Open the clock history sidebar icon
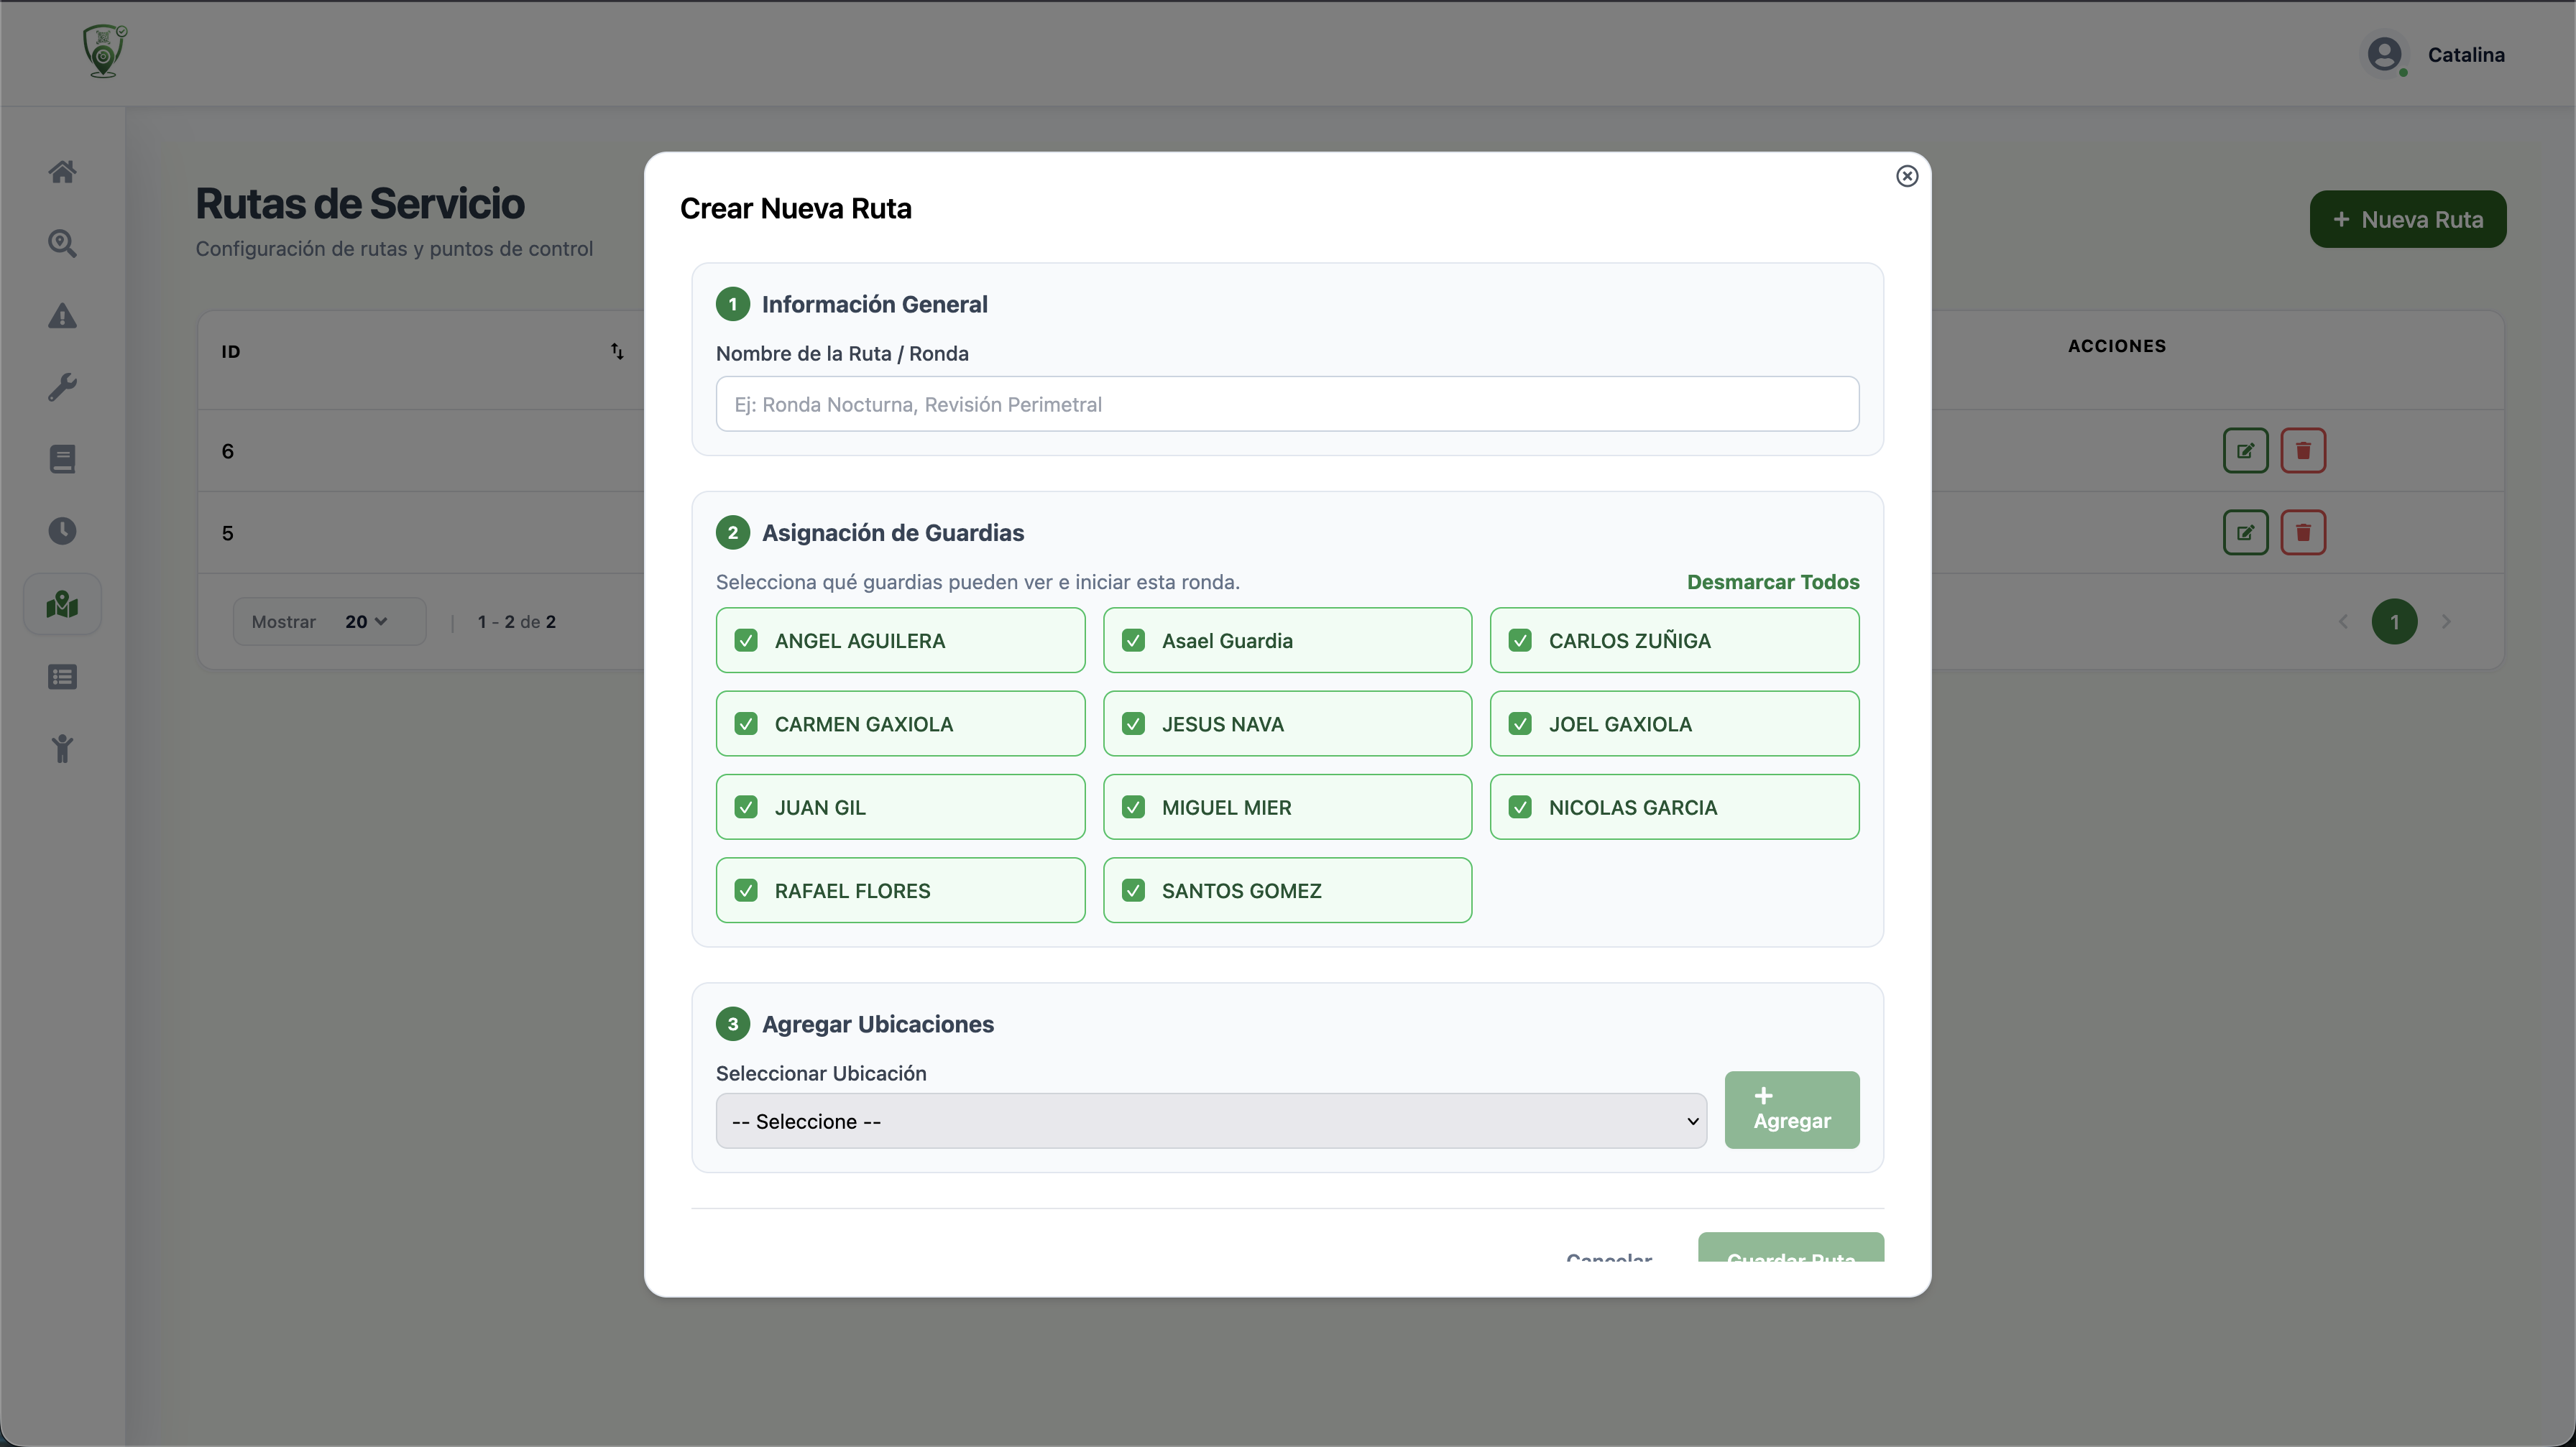2576x1447 pixels. [x=62, y=531]
